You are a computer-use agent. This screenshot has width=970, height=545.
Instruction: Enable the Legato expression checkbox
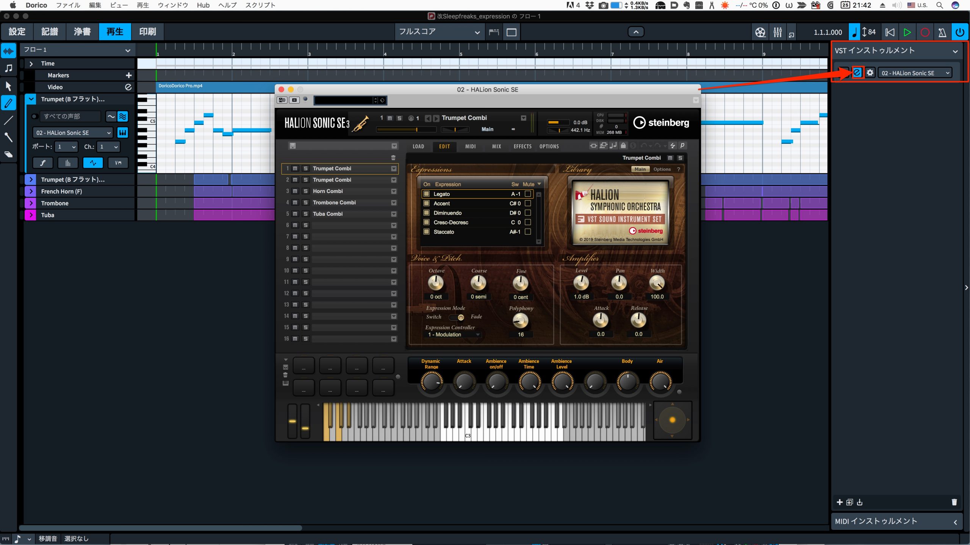coord(426,194)
